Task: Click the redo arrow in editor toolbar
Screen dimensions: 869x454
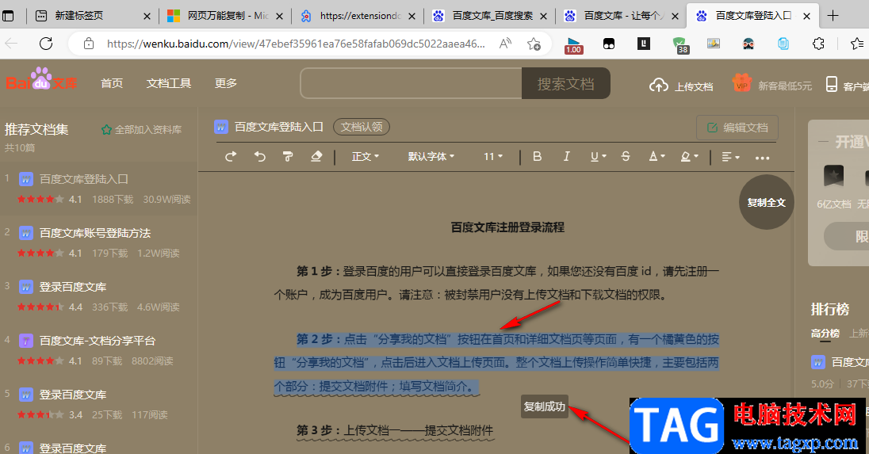Action: tap(231, 157)
